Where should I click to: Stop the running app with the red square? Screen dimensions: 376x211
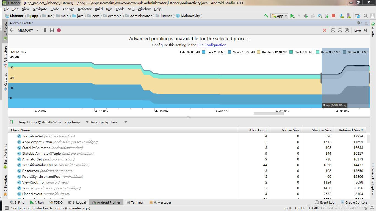coord(333,16)
